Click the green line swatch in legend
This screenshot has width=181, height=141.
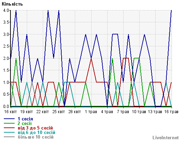pyautogui.click(x=9, y=123)
